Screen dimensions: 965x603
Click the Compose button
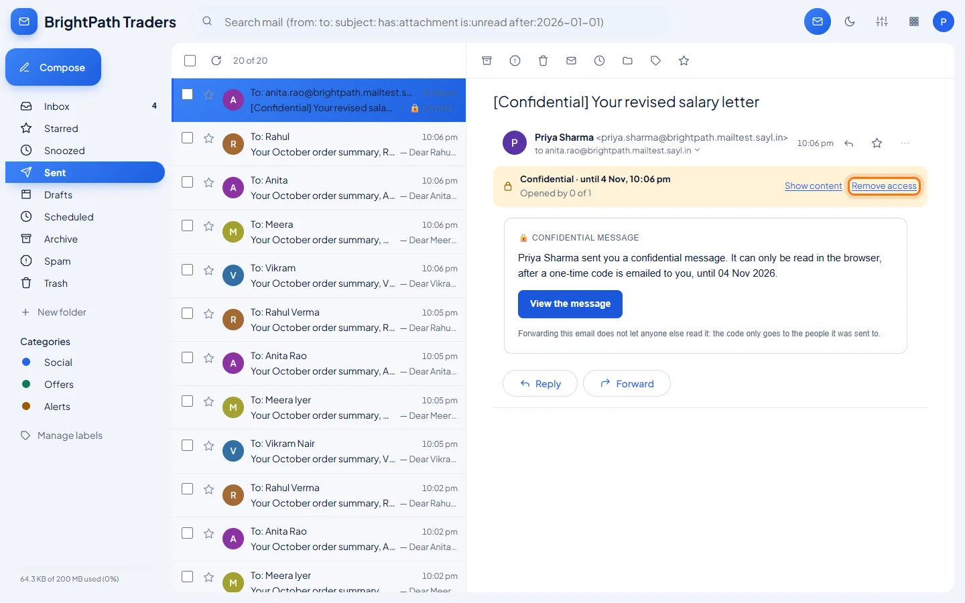point(53,67)
